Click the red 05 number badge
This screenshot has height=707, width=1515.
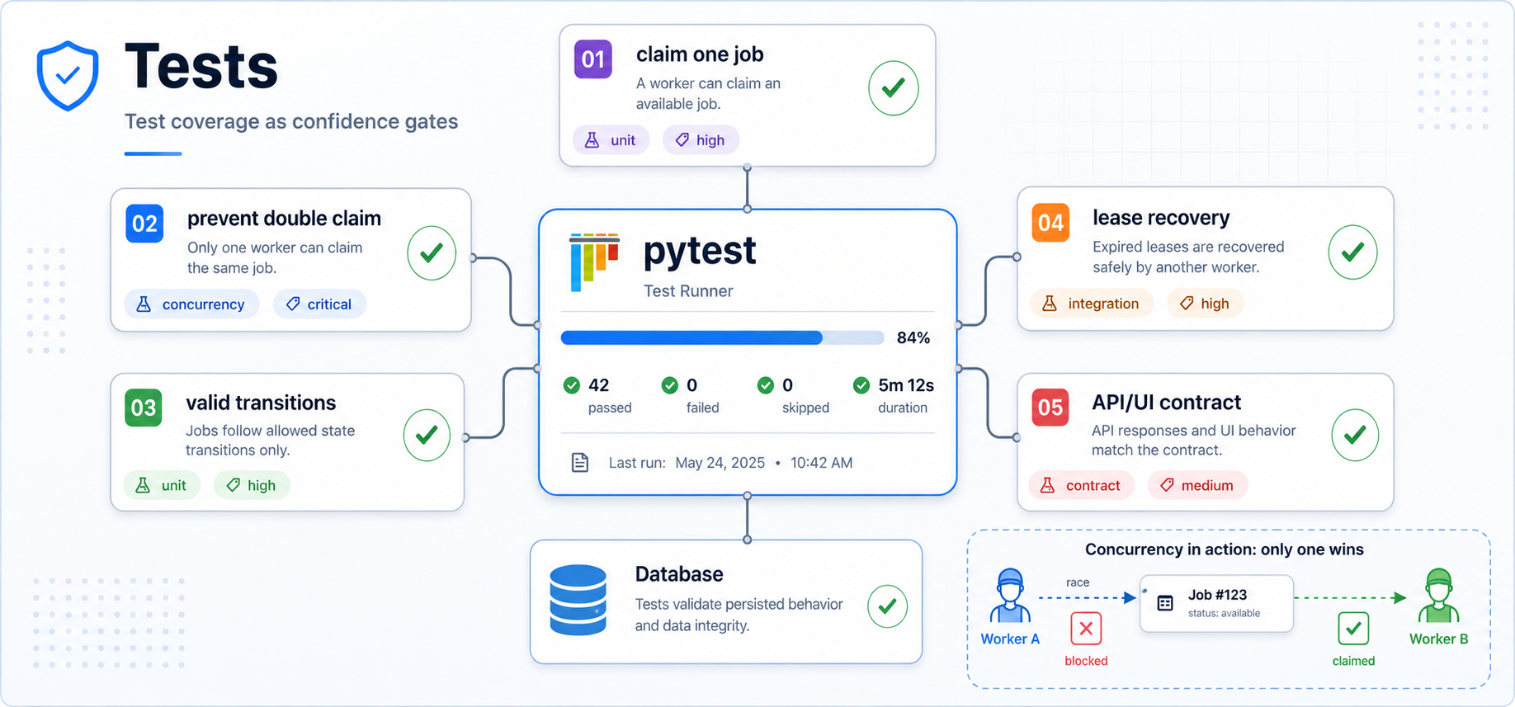pyautogui.click(x=1050, y=408)
